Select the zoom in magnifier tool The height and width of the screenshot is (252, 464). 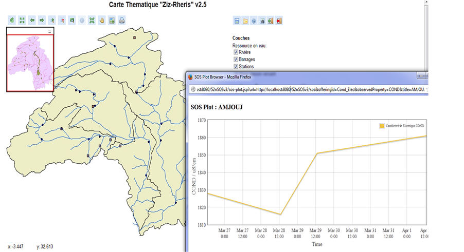52,21
